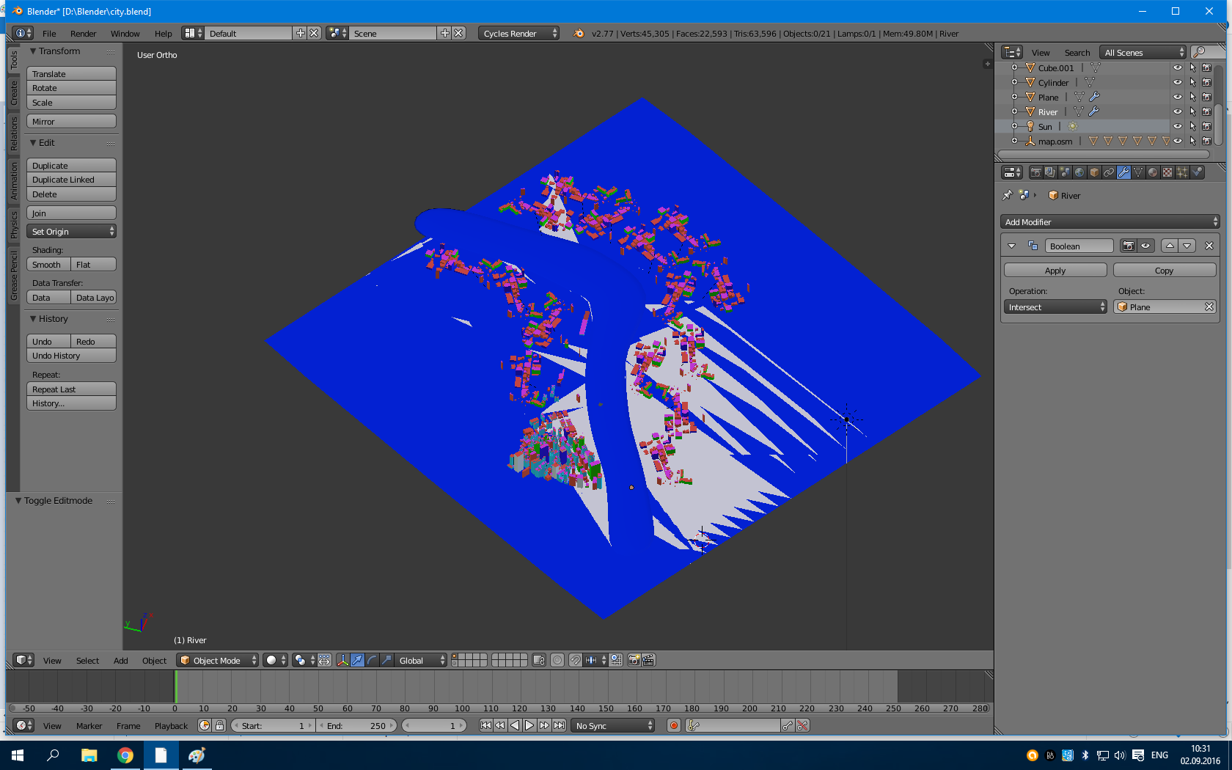This screenshot has height=770, width=1232.
Task: Open the Add Modifier dropdown
Action: pos(1110,221)
